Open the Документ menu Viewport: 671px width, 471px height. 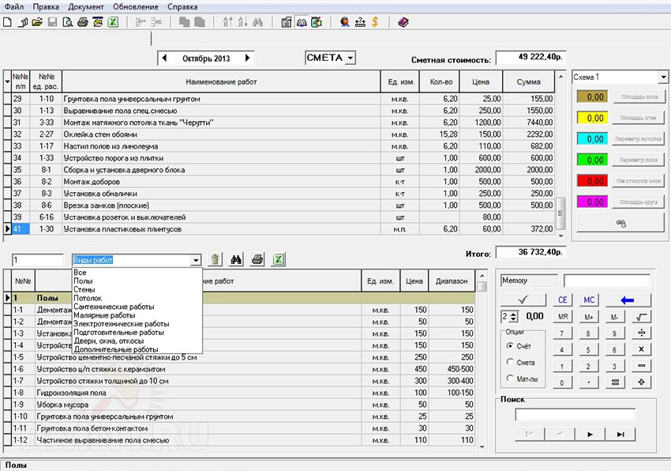coord(85,6)
